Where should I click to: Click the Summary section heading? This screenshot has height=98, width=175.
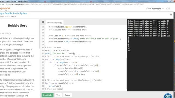point(5,33)
